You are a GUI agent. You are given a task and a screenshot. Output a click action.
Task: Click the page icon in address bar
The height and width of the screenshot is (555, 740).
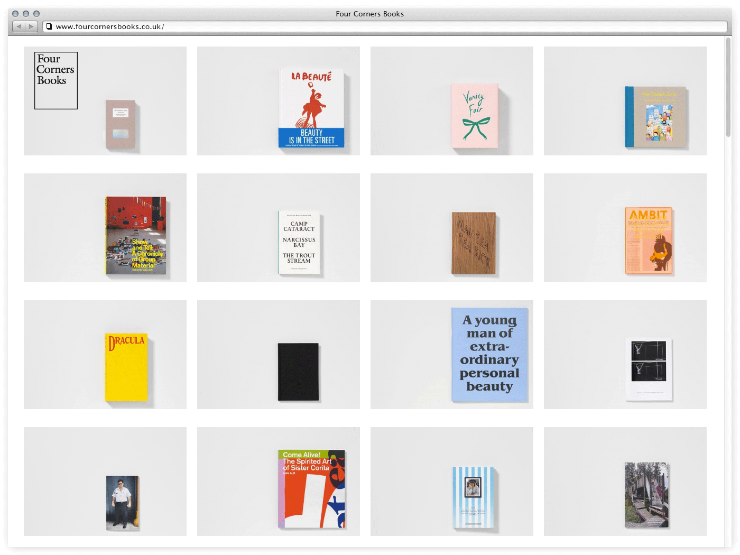(49, 26)
